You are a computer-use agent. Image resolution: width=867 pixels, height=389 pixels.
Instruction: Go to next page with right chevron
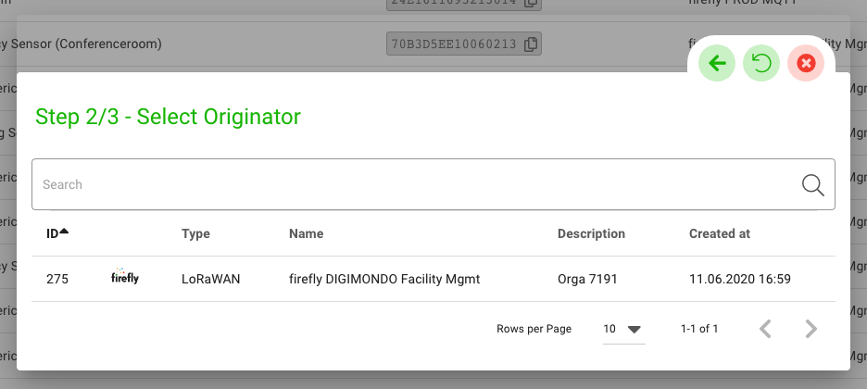click(x=810, y=329)
